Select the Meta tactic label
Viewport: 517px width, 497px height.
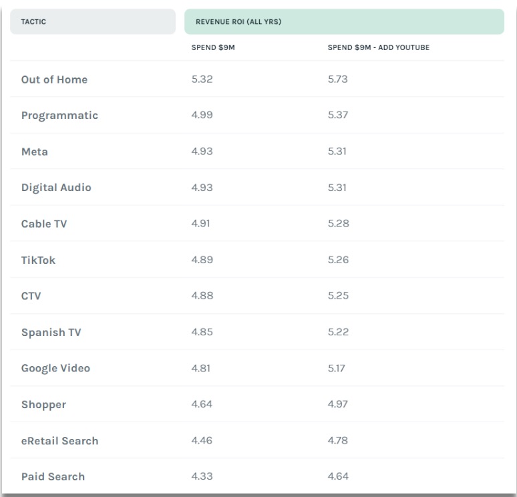click(x=35, y=152)
